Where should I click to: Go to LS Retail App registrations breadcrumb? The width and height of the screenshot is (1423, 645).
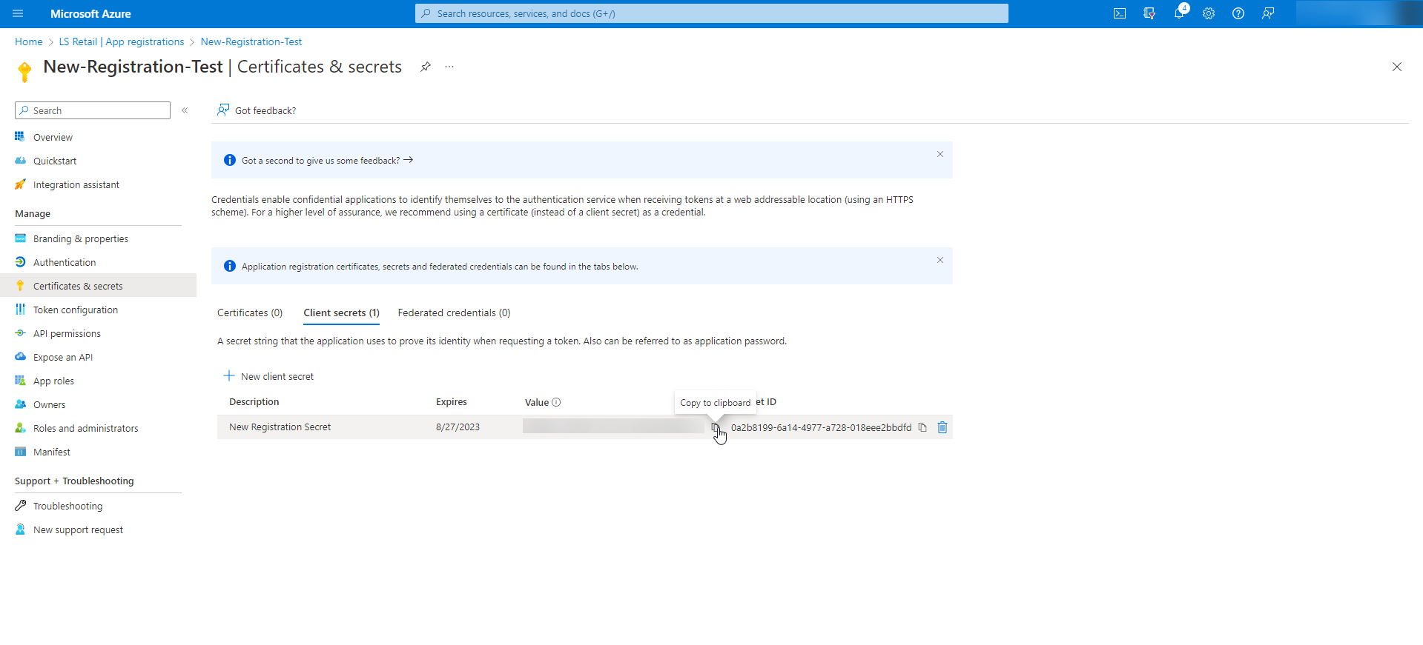pos(122,41)
